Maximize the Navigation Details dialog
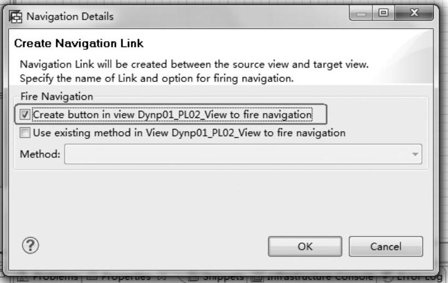 [x=384, y=13]
